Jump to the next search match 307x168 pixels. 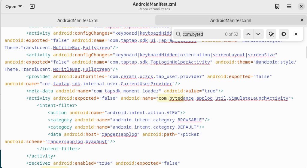coord(258,34)
